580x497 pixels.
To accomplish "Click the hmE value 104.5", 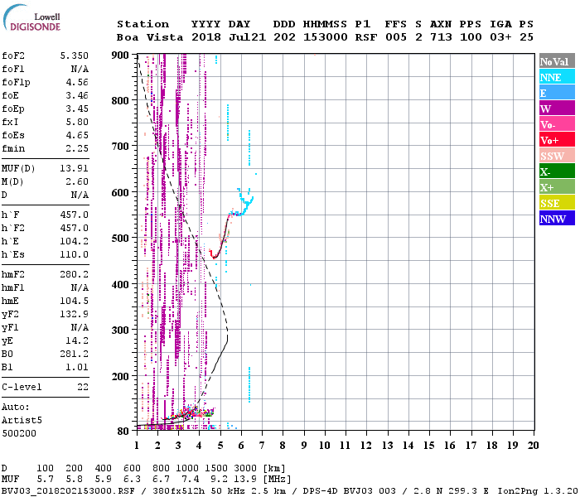I will [x=74, y=301].
